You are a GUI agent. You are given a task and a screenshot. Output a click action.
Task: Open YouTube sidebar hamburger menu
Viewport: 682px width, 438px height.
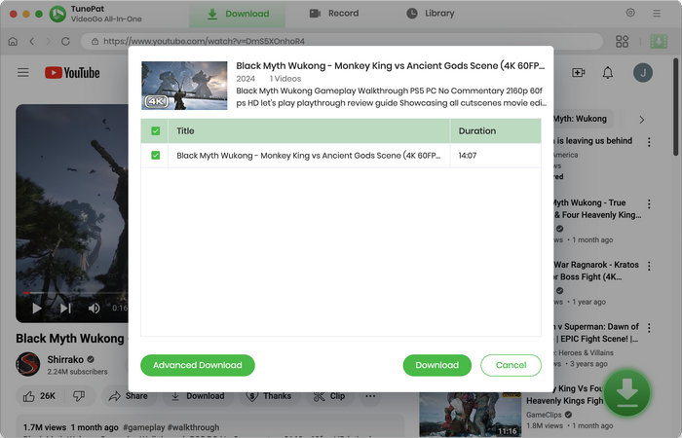23,73
